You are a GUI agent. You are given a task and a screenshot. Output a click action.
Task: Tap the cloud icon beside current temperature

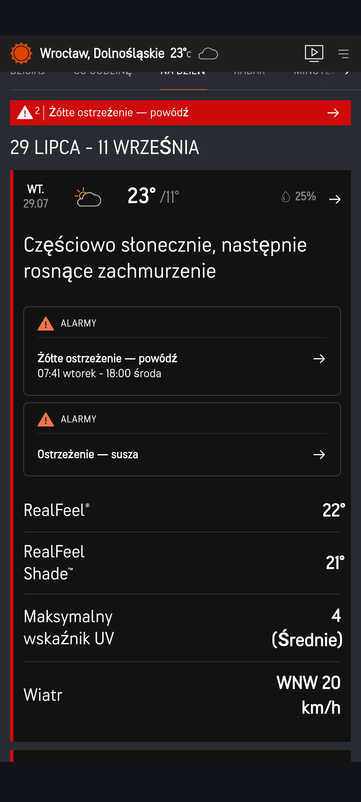pos(208,54)
